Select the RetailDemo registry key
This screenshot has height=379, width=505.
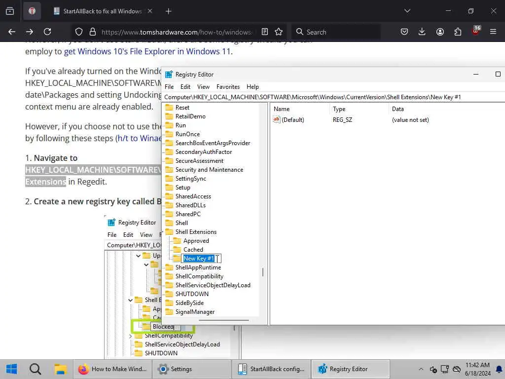190,116
